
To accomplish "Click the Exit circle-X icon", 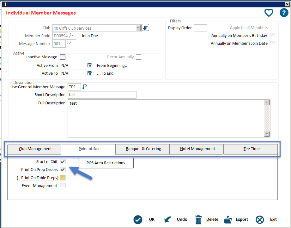I will (260, 219).
